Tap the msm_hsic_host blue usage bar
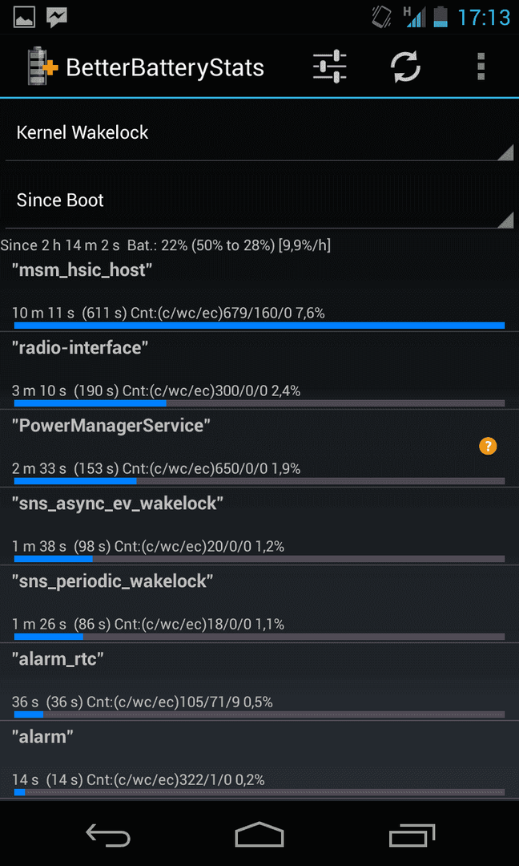519x866 pixels. (259, 326)
